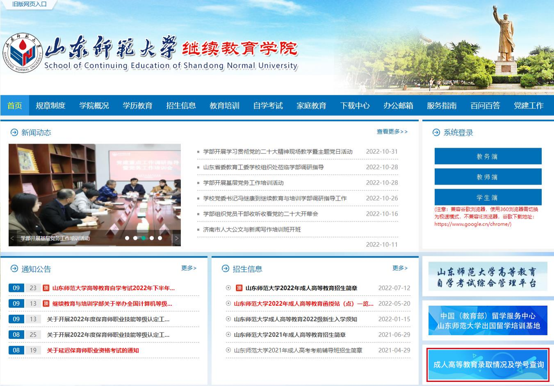Image resolution: width=554 pixels, height=386 pixels.
Task: Go to 下载中心 navigation item
Action: coord(355,106)
